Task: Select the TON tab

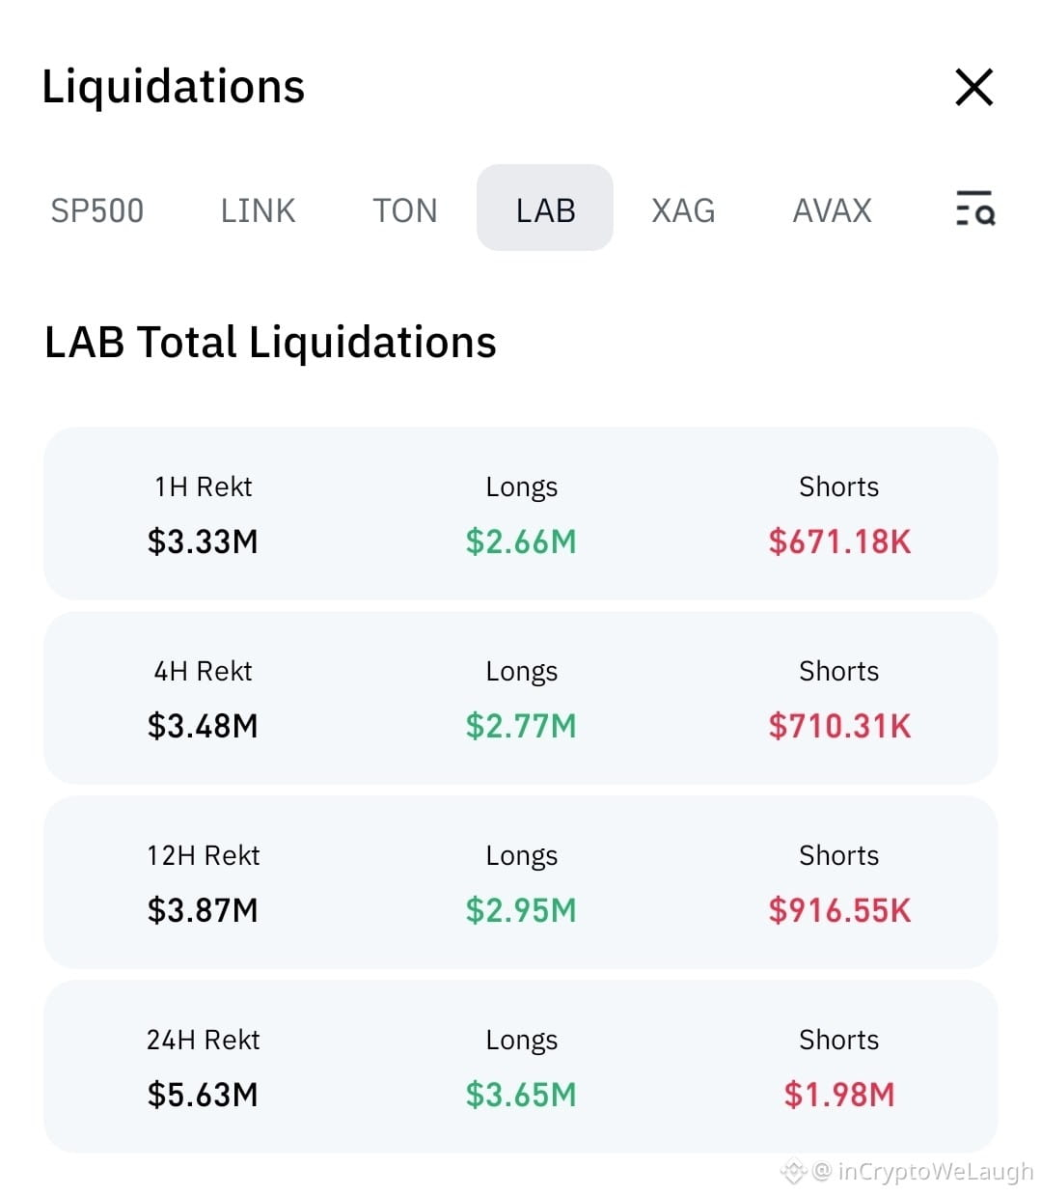Action: [x=405, y=209]
